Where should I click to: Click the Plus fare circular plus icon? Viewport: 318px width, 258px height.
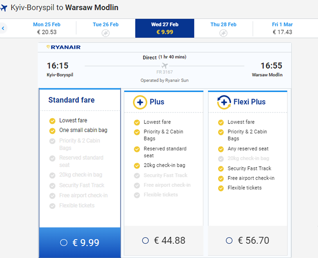[x=140, y=102]
